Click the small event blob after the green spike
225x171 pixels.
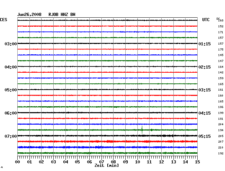coord(152,130)
